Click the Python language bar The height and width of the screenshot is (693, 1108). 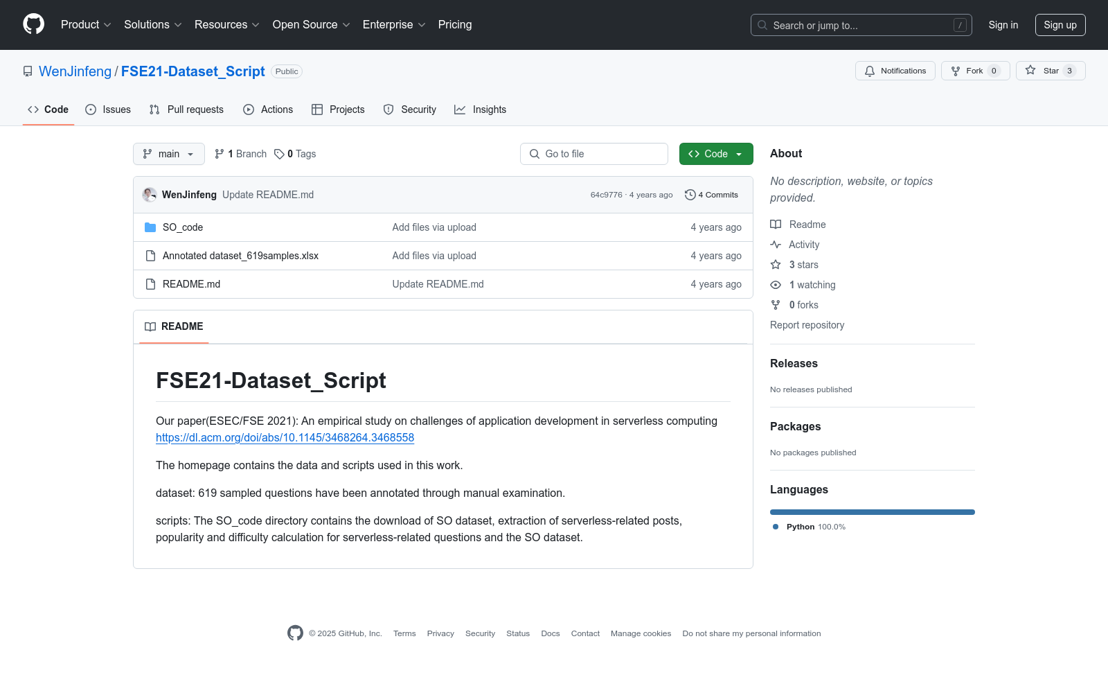873,512
